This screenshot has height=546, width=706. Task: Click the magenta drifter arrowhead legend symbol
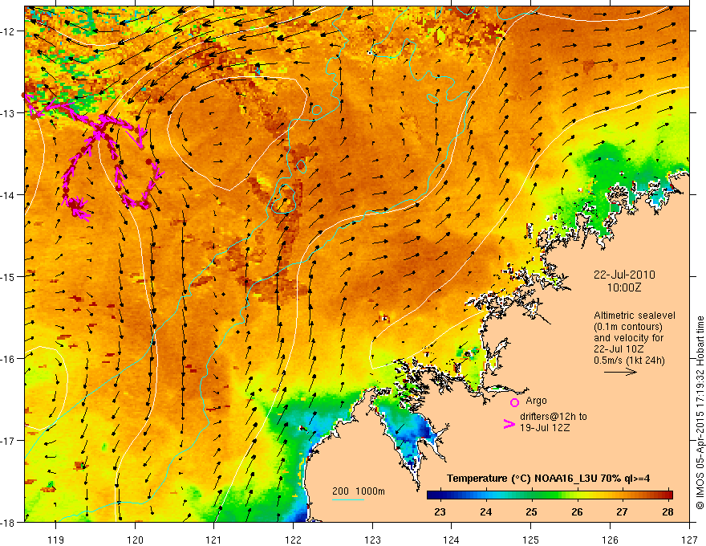tap(509, 424)
